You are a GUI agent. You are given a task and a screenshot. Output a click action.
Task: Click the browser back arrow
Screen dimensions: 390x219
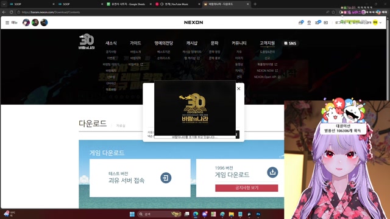pyautogui.click(x=4, y=12)
